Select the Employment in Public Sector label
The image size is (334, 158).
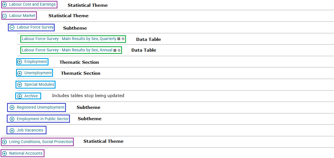(43, 119)
